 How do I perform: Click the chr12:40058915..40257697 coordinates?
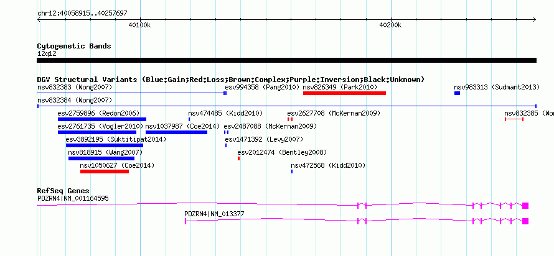(82, 14)
